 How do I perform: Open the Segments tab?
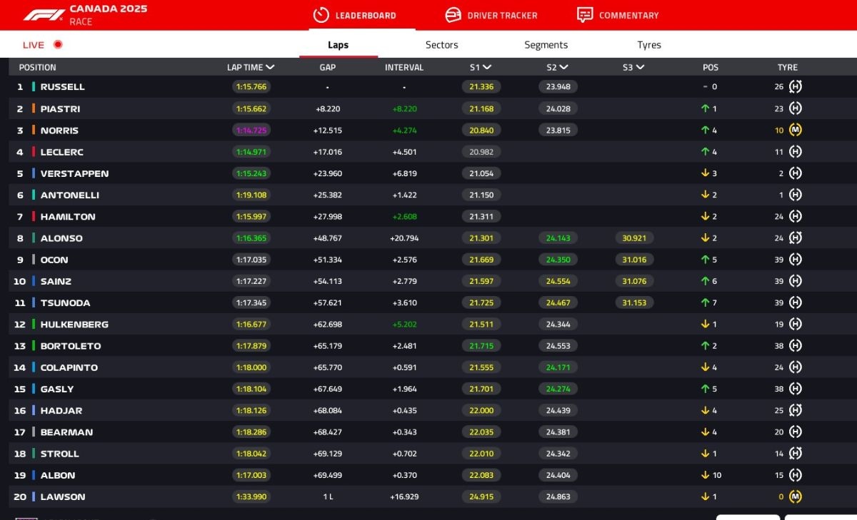click(x=546, y=45)
